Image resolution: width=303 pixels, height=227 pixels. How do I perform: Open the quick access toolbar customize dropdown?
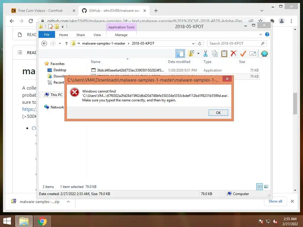(x=63, y=27)
